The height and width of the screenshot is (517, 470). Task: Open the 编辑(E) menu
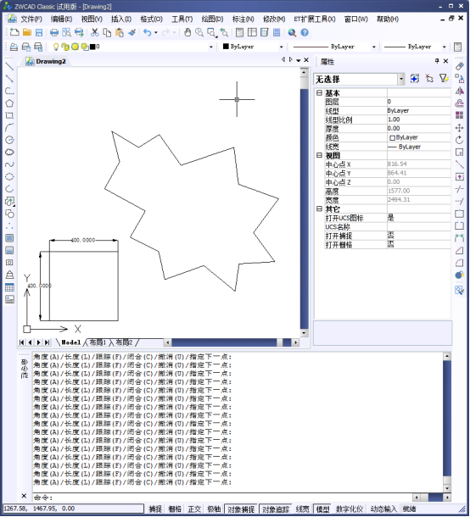[x=61, y=19]
